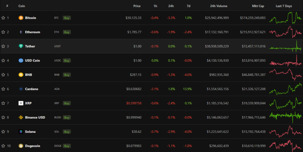Sort by the # rank column header
Viewport: 303px width, 152px height.
[7, 6]
